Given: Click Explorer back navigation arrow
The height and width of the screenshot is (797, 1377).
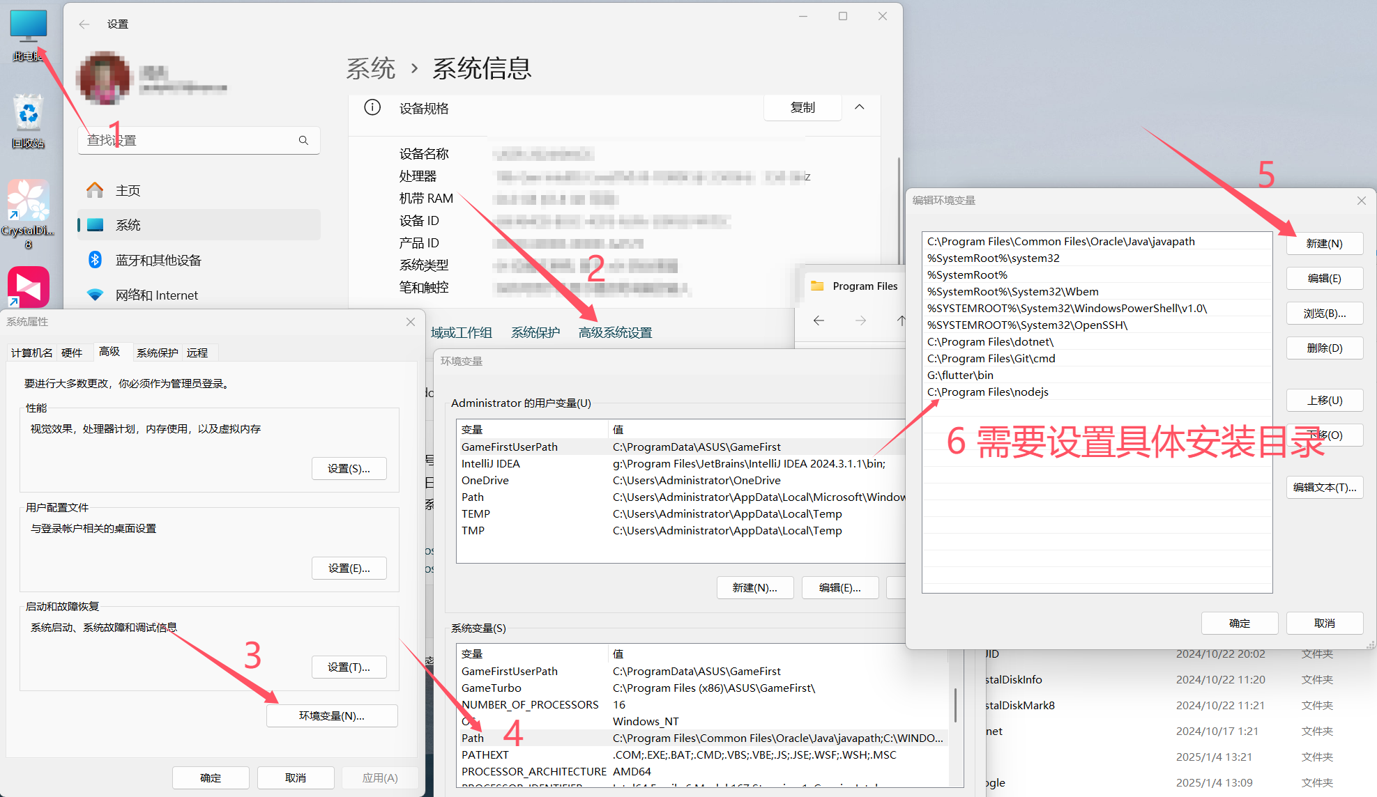Looking at the screenshot, I should 819,320.
